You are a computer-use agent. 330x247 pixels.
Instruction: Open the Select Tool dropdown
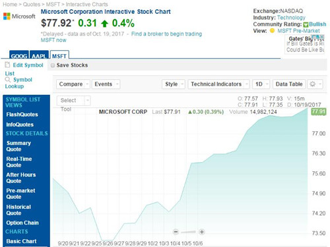point(73,100)
